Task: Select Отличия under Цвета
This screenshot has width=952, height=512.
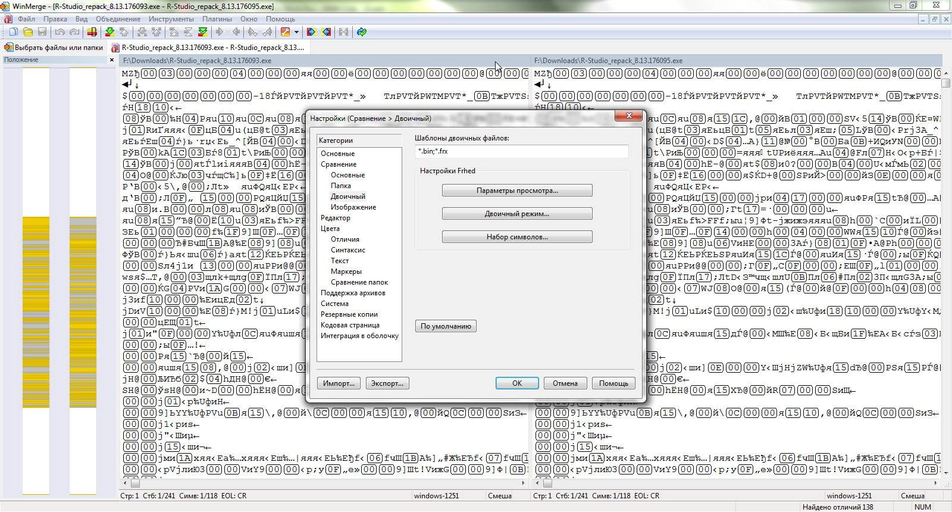Action: (x=345, y=239)
